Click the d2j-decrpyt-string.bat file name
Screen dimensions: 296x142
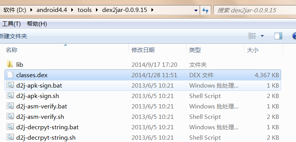click(x=47, y=127)
